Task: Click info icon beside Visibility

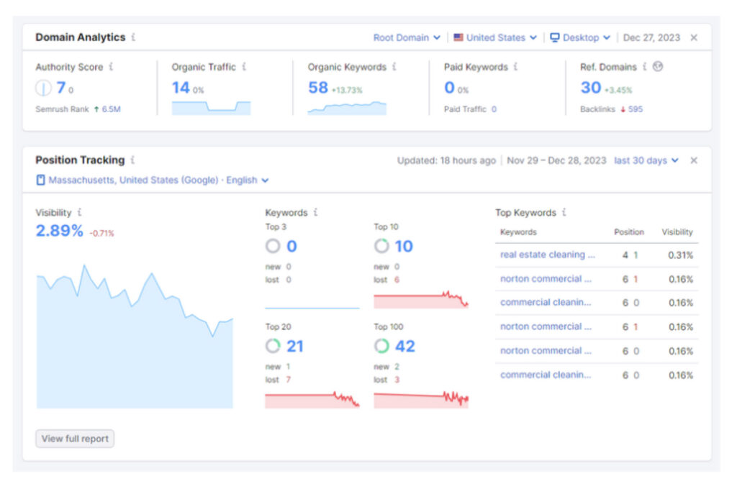Action: pyautogui.click(x=79, y=213)
